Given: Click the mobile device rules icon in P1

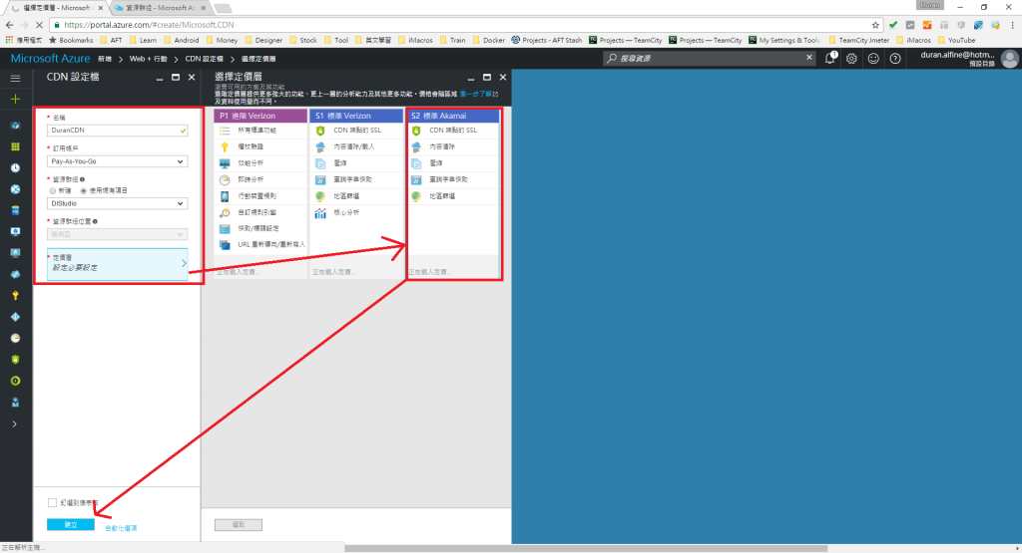Looking at the screenshot, I should click(225, 196).
